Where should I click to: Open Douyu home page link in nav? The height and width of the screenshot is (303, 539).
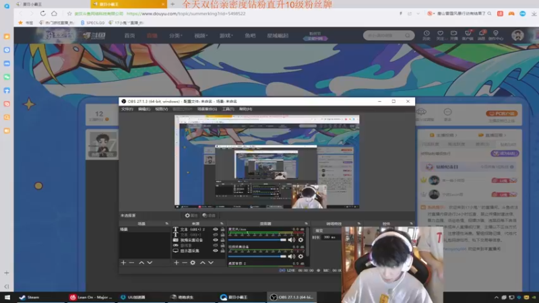[x=129, y=36]
